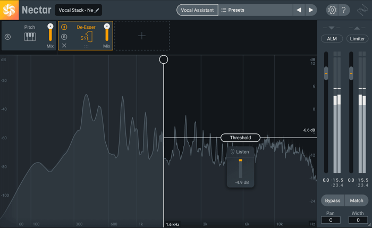Image resolution: width=372 pixels, height=228 pixels.
Task: Edit the Vocal Stack preset name
Action: point(76,10)
